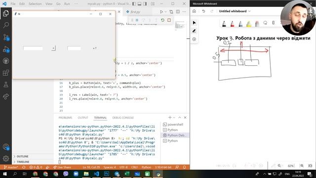The height and width of the screenshot is (178, 316).
Task: Switch to the PROBLEMS panel tab
Action: [65, 118]
